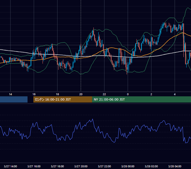Click the '2' hour label on chart axis
This screenshot has height=169, width=191.
pos(151,94)
